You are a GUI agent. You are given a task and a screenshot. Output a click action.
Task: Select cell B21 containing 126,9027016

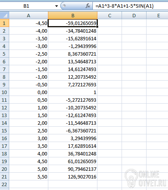[73, 177]
